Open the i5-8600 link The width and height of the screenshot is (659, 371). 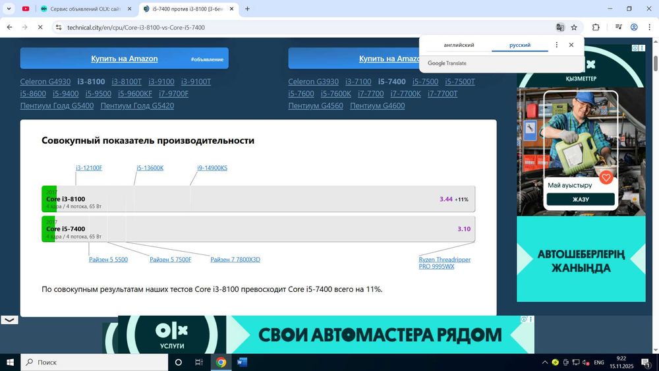pos(33,94)
